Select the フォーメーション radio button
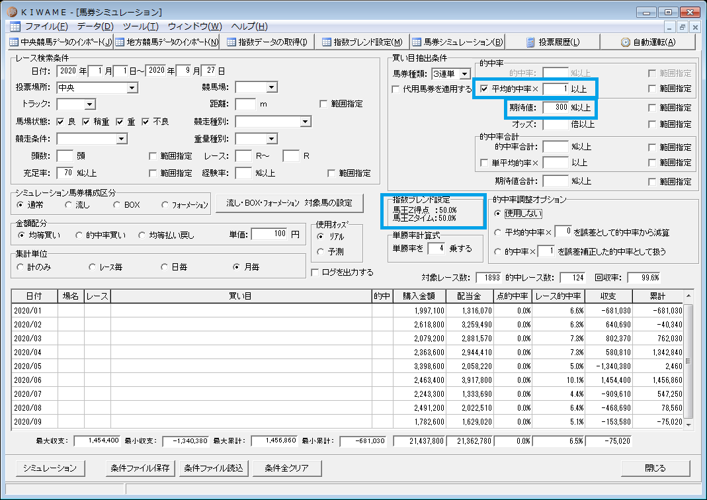The height and width of the screenshot is (500, 707). [165, 204]
